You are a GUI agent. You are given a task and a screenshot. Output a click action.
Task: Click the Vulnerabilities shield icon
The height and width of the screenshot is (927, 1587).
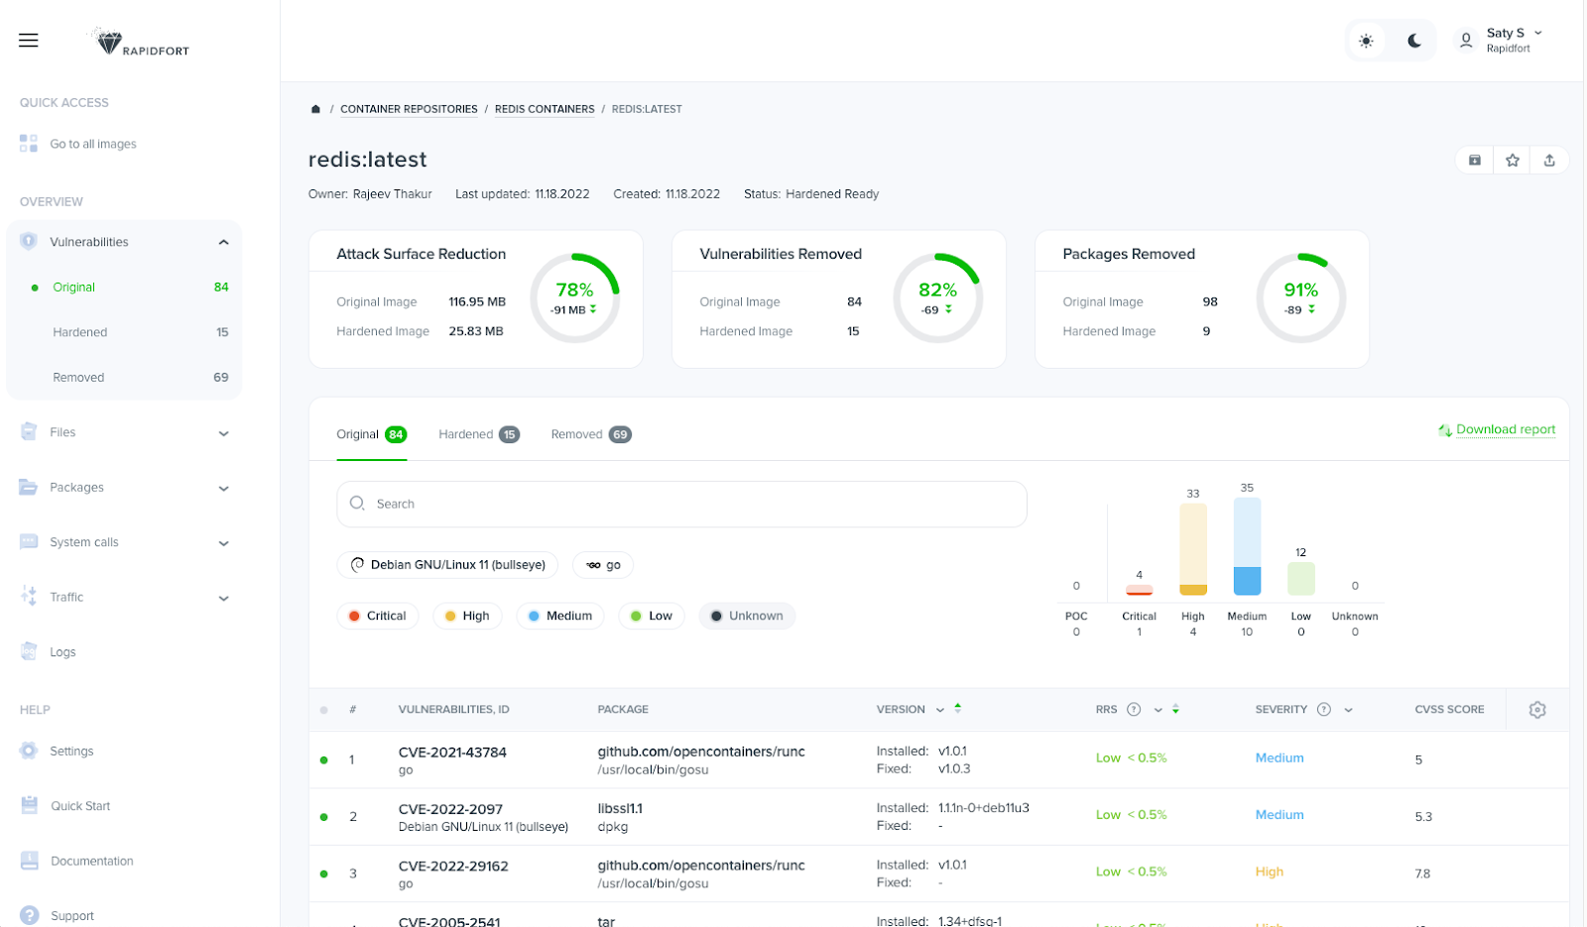tap(29, 241)
